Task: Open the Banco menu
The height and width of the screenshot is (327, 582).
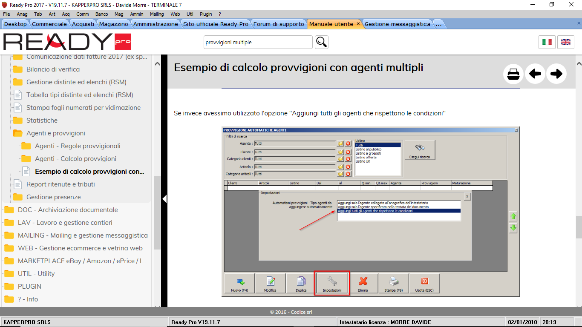Action: (101, 14)
